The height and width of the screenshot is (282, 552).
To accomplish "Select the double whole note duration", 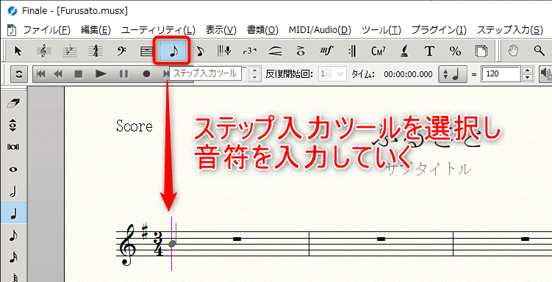I will tap(13, 147).
